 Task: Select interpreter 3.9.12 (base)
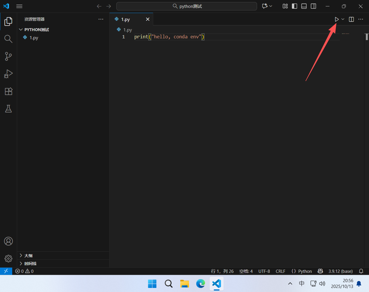pyautogui.click(x=341, y=271)
